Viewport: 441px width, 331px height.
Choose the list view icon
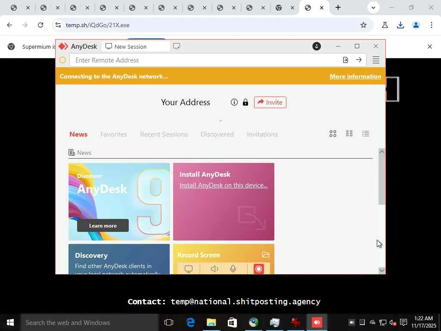click(366, 134)
